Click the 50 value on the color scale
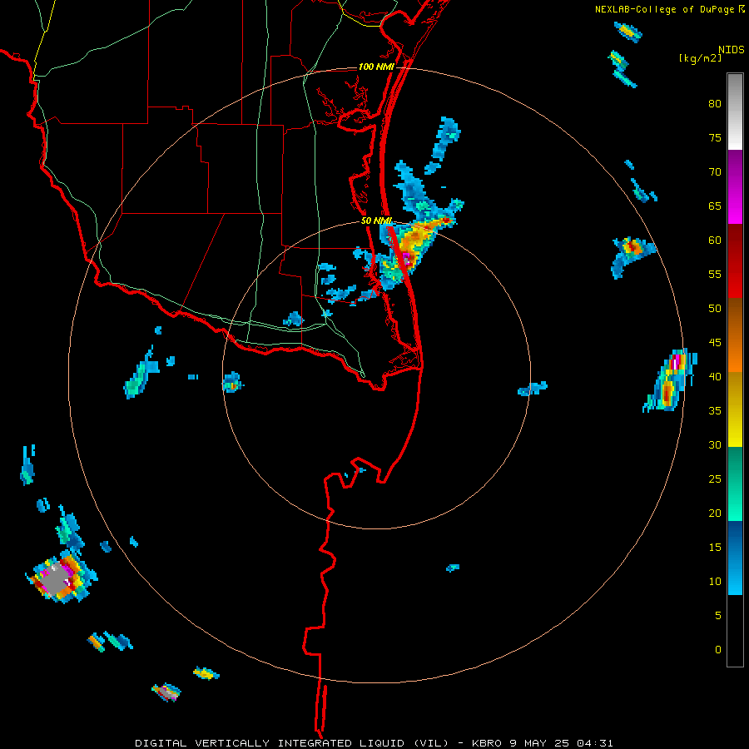Viewport: 749px width, 749px height. coord(715,309)
